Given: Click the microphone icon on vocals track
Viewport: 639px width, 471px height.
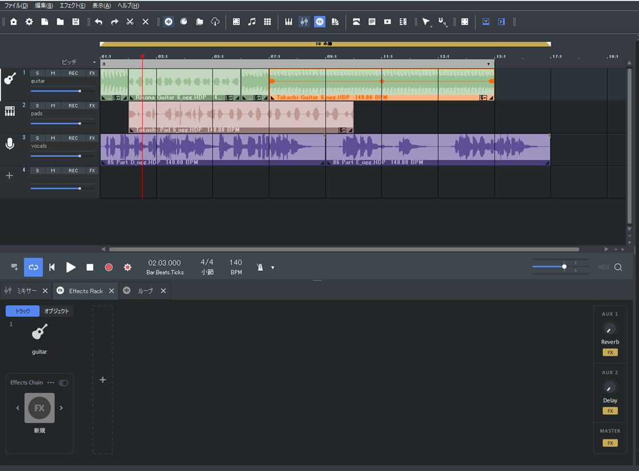Looking at the screenshot, I should pos(10,144).
